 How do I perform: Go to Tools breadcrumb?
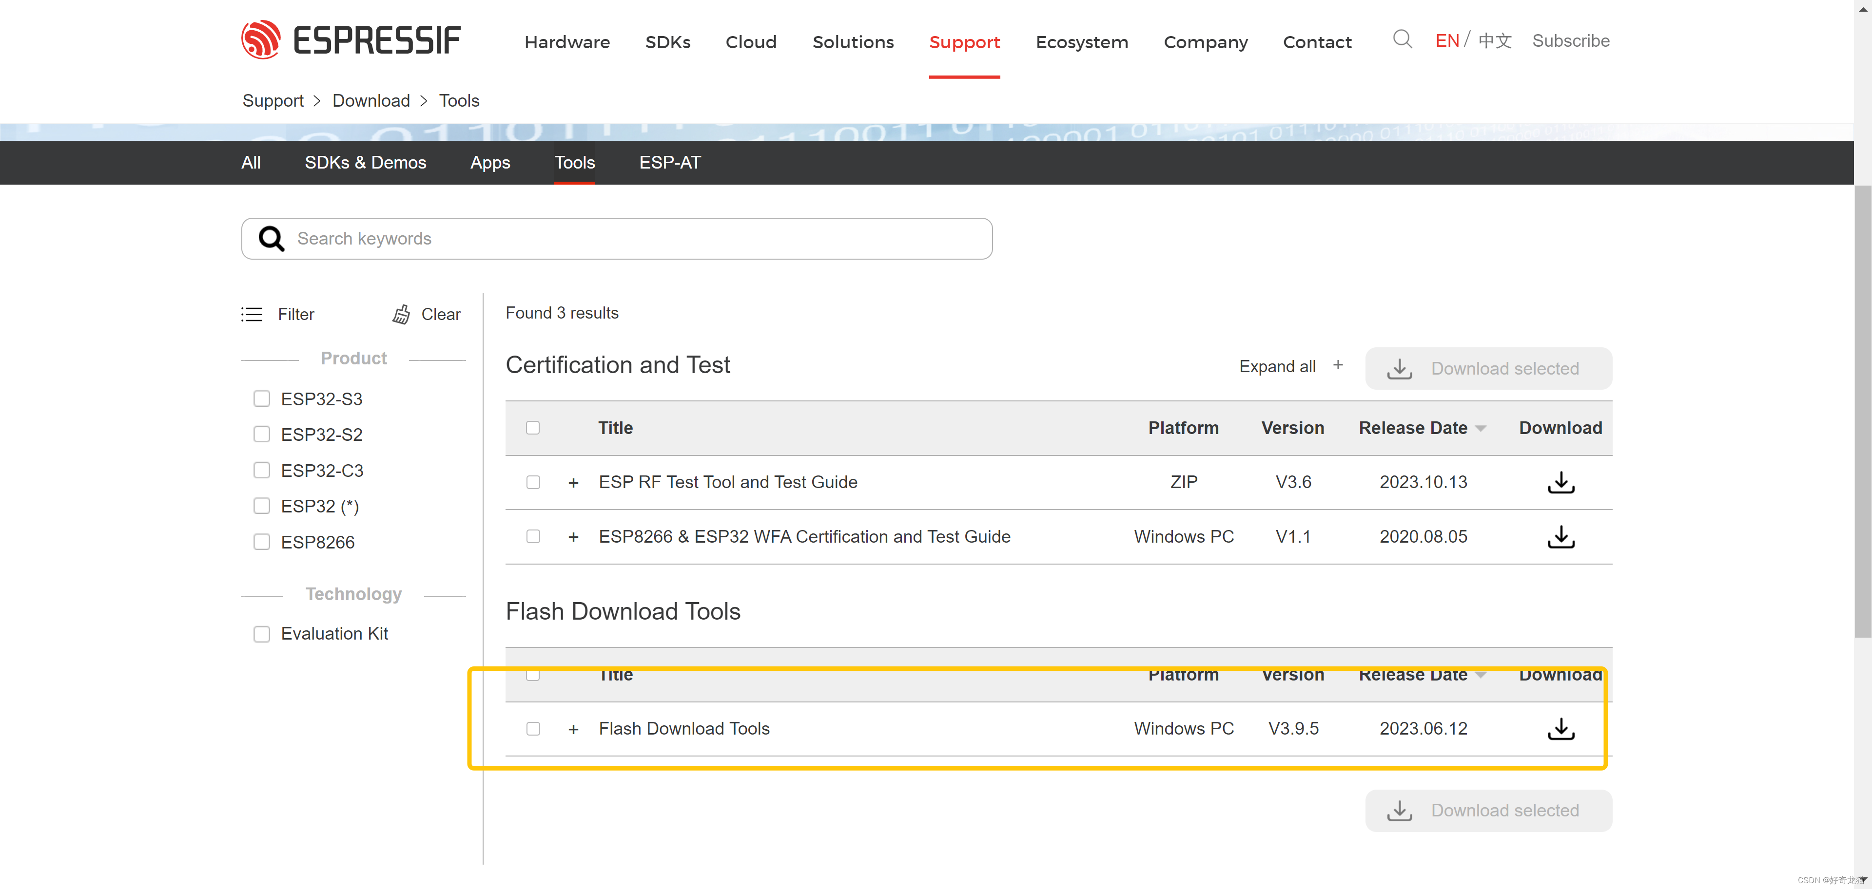pos(459,100)
